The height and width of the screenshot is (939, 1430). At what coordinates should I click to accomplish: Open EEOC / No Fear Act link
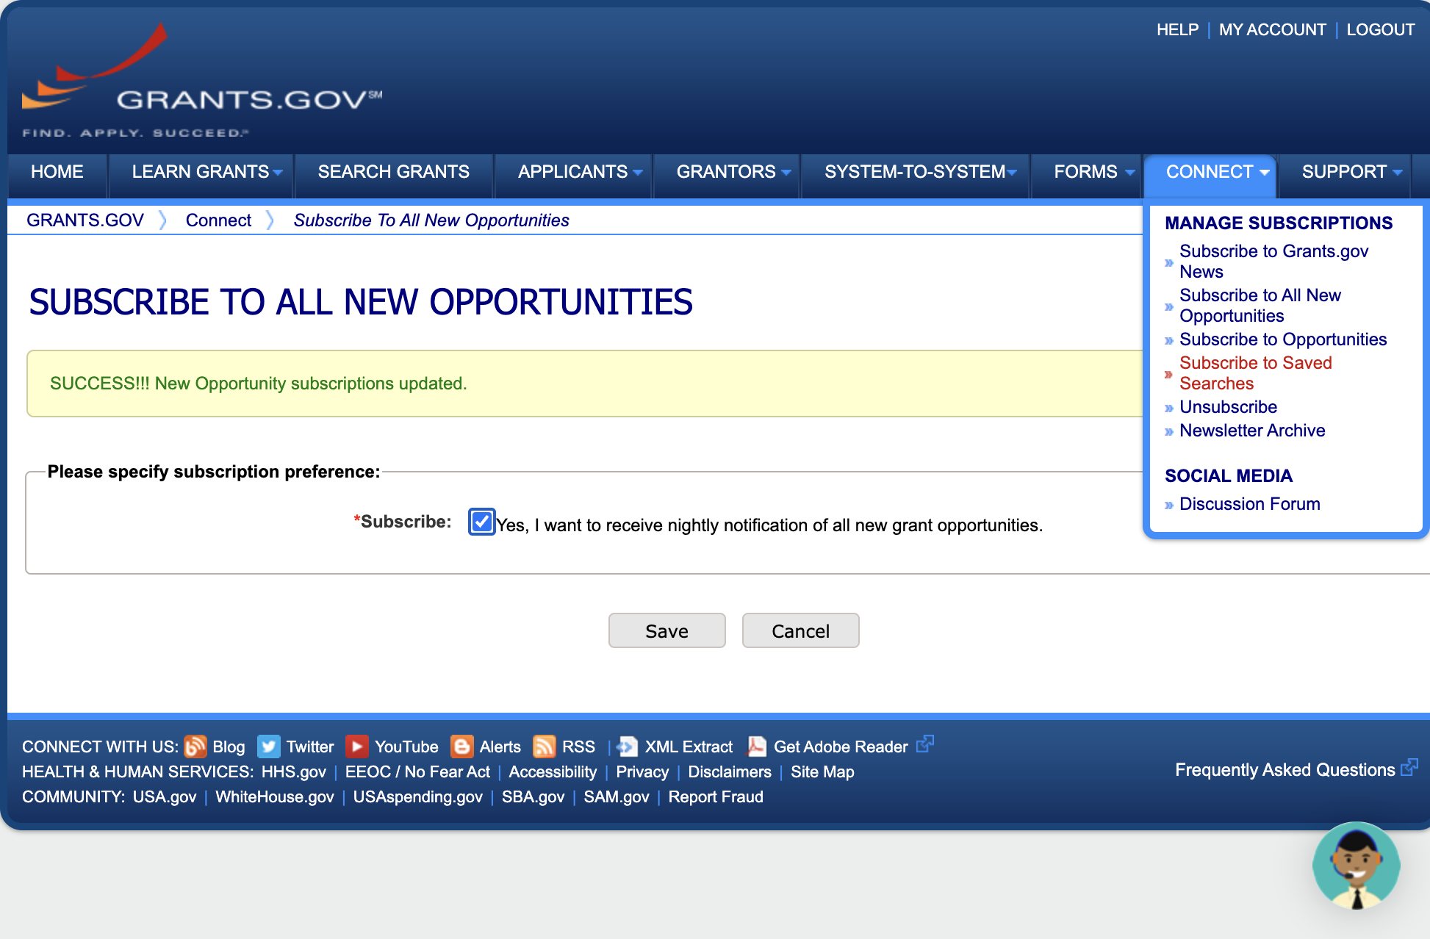pyautogui.click(x=417, y=772)
